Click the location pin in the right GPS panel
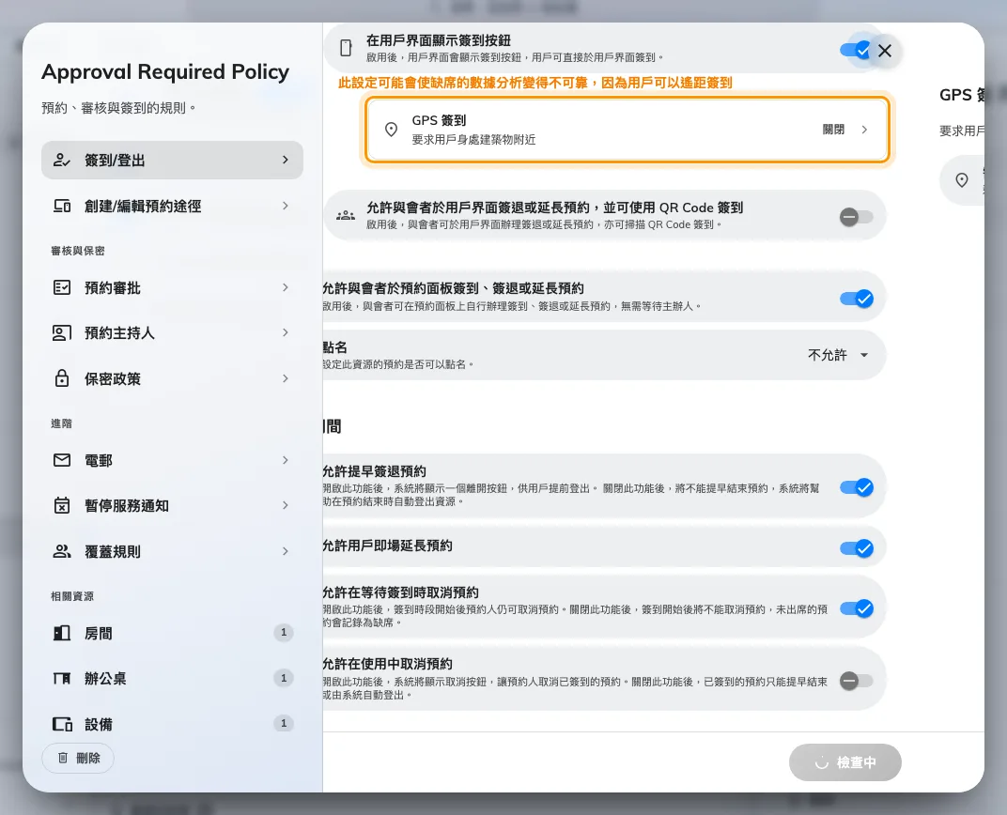The width and height of the screenshot is (1007, 815). tap(961, 180)
